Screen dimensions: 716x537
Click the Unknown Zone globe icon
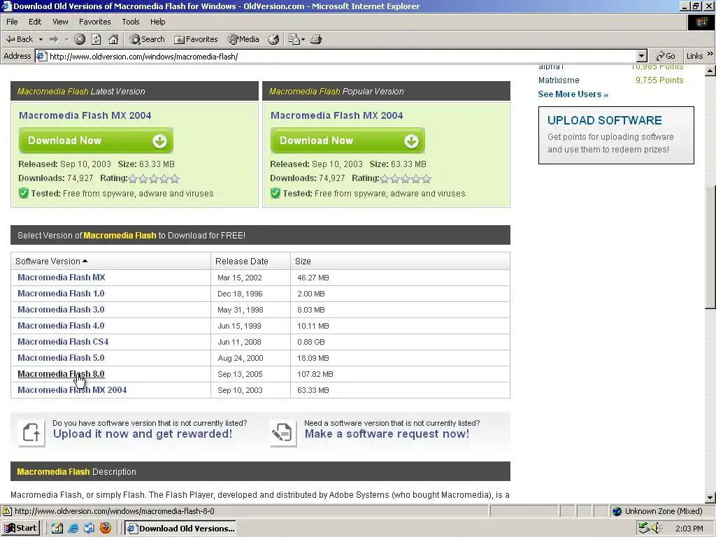click(x=617, y=511)
